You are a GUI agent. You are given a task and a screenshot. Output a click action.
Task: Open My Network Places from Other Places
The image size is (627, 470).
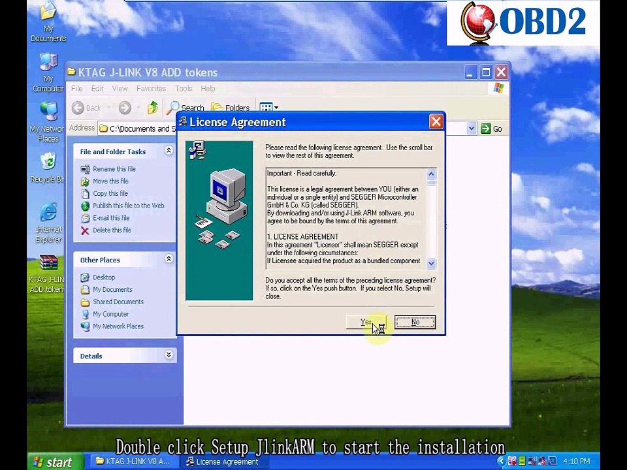118,326
